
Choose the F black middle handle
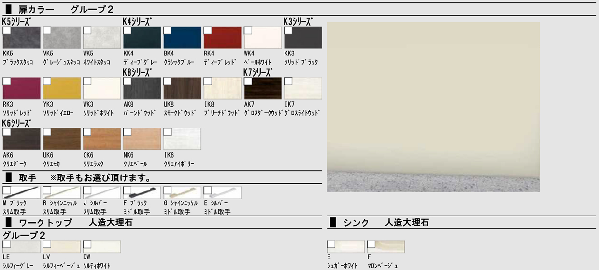142,193
